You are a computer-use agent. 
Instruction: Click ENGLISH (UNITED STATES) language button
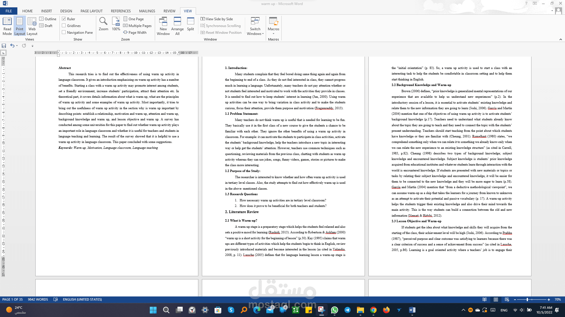pyautogui.click(x=82, y=299)
